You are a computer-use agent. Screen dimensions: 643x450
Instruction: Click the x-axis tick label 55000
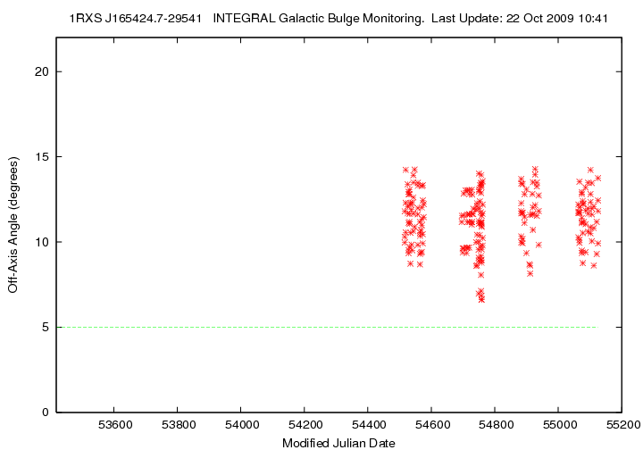[x=560, y=425]
